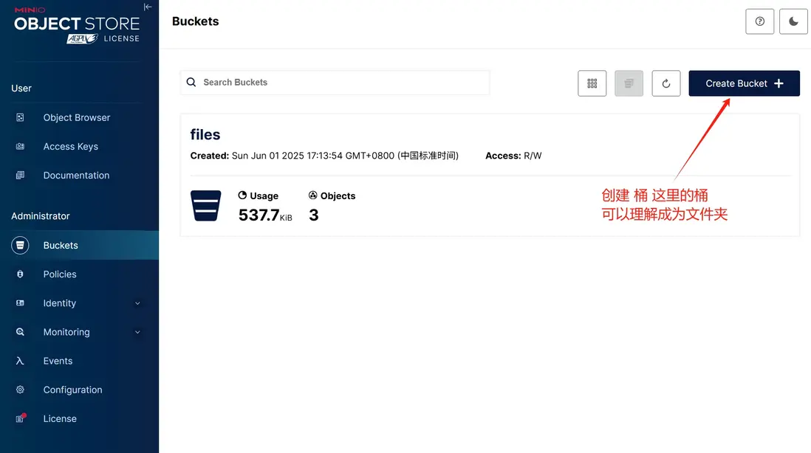Toggle dark mode with the moon icon
Screen dimensions: 811x453
tap(793, 22)
